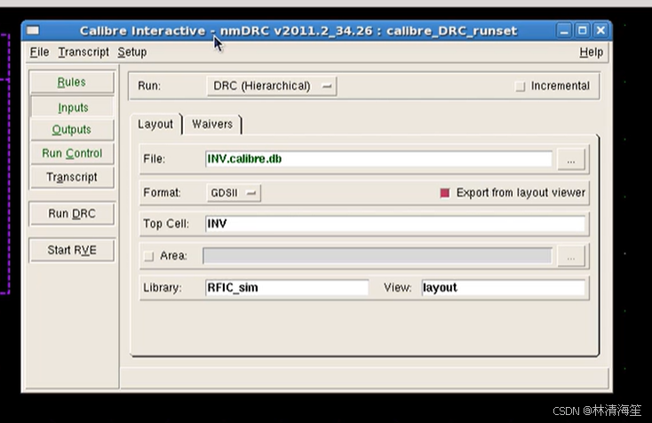The width and height of the screenshot is (652, 423).
Task: Click the Outputs sidebar button
Action: 72,130
